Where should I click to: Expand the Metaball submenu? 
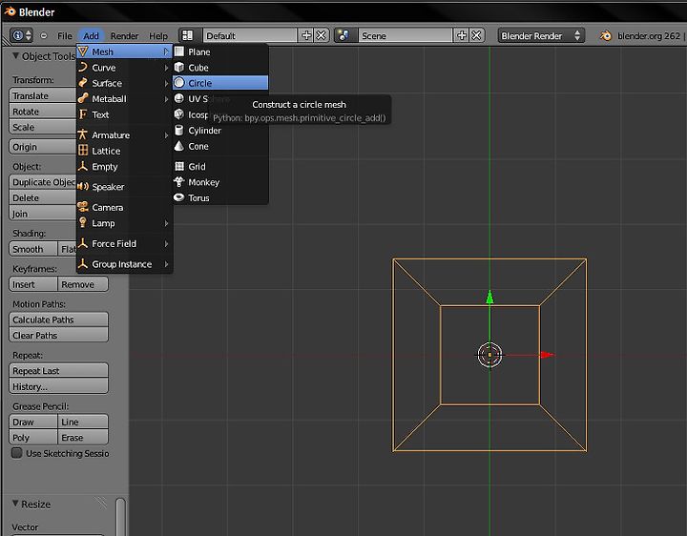pos(166,99)
